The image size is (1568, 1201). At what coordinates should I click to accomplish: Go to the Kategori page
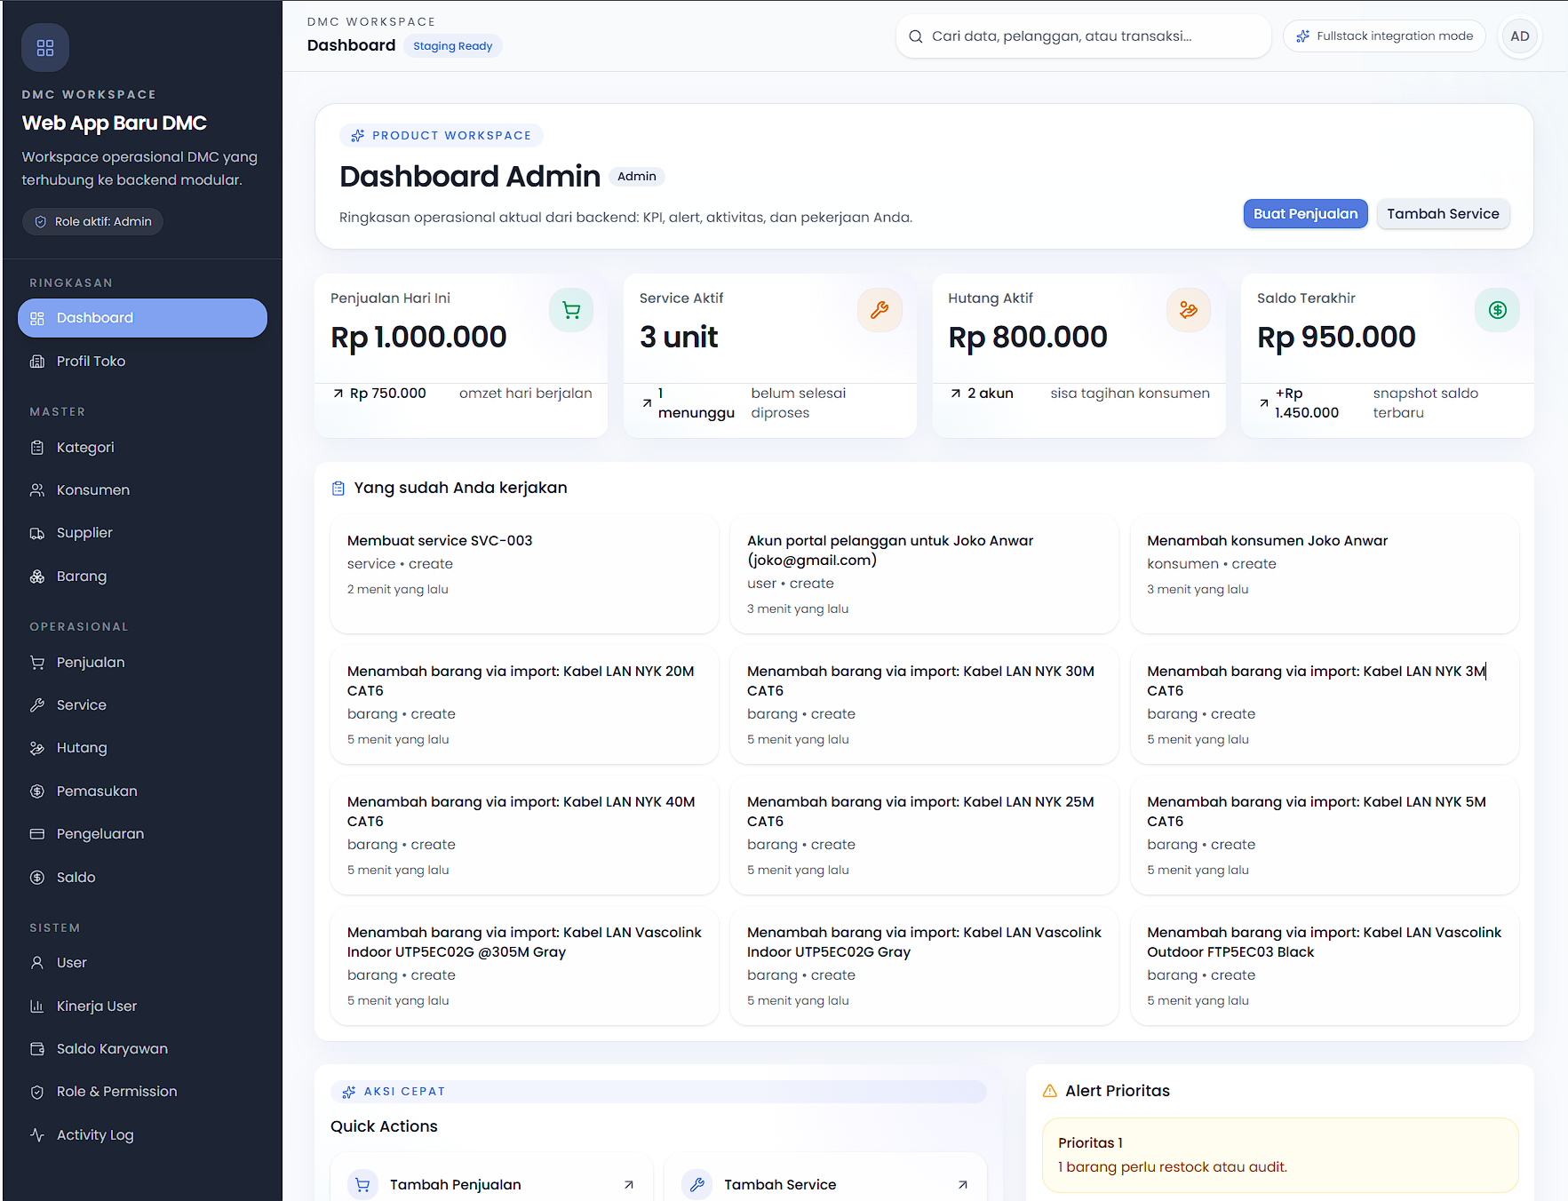tap(142, 448)
